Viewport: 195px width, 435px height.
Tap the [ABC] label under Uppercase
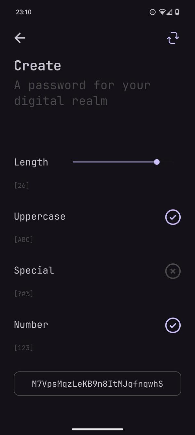pos(23,239)
